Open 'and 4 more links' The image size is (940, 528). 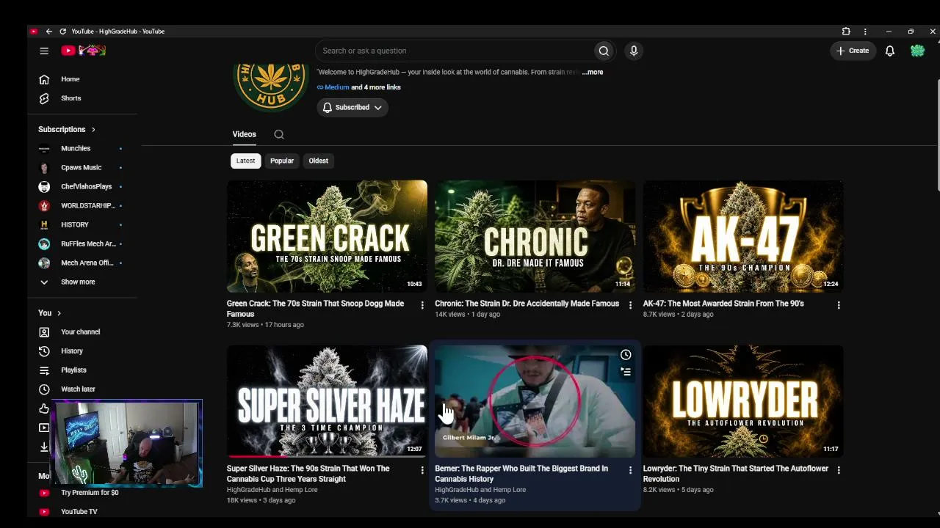[x=376, y=87]
